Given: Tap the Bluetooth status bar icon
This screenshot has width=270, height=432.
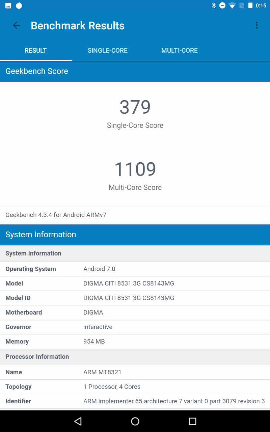Looking at the screenshot, I should [213, 5].
